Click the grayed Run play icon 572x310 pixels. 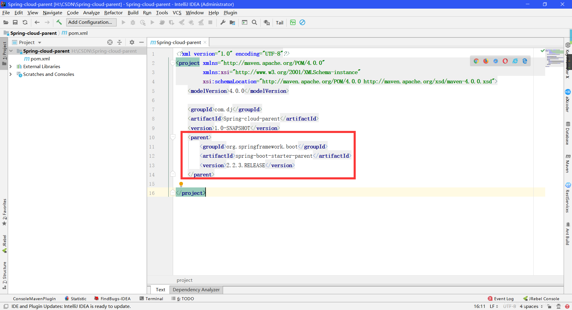(123, 22)
